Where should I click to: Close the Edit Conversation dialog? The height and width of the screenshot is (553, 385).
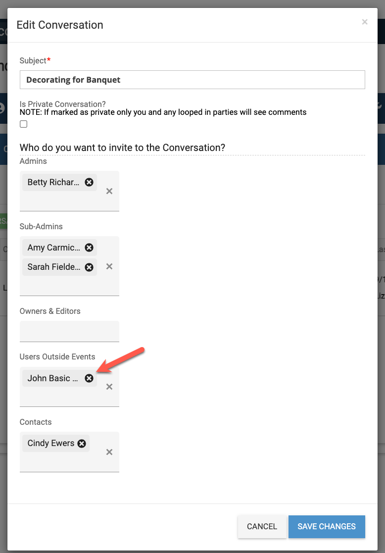pos(365,22)
